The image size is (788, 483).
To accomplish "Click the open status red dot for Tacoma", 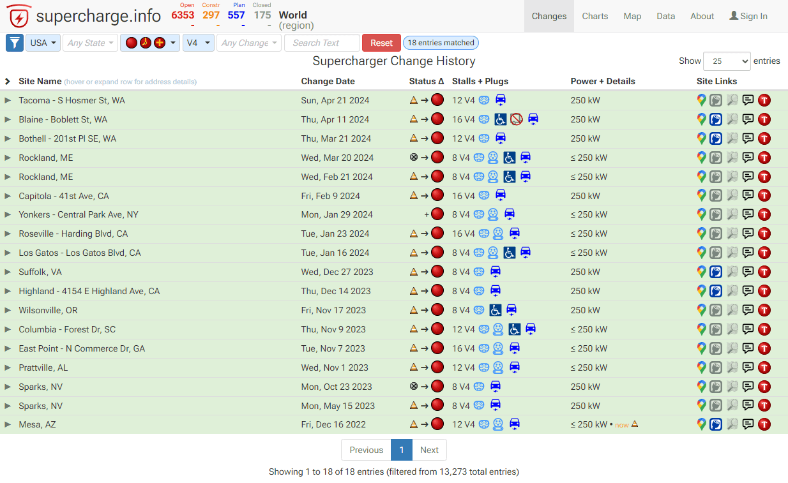I will tap(437, 100).
